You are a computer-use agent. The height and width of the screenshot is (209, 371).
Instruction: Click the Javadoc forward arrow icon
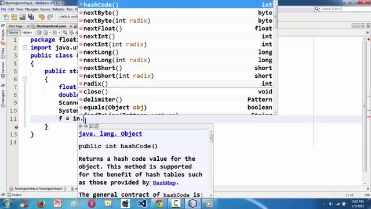pyautogui.click(x=86, y=127)
